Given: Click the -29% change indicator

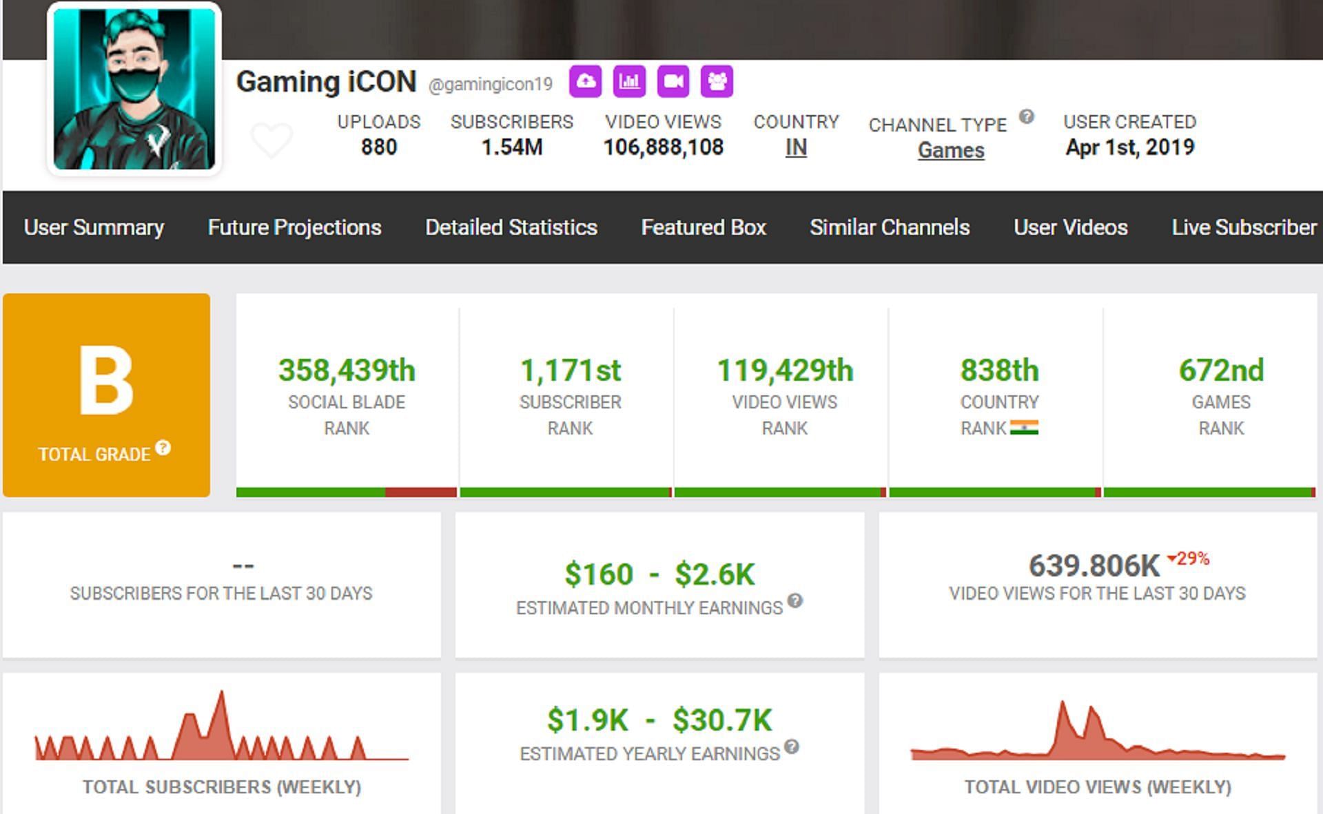Looking at the screenshot, I should click(x=1189, y=558).
